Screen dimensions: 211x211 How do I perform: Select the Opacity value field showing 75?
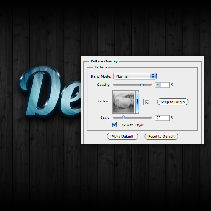162,85
